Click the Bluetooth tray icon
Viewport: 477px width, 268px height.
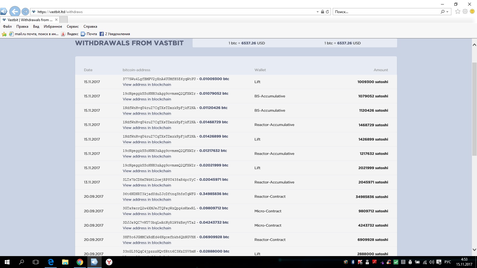(x=353, y=262)
